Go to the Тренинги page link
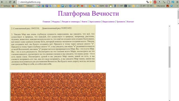 click(x=121, y=22)
